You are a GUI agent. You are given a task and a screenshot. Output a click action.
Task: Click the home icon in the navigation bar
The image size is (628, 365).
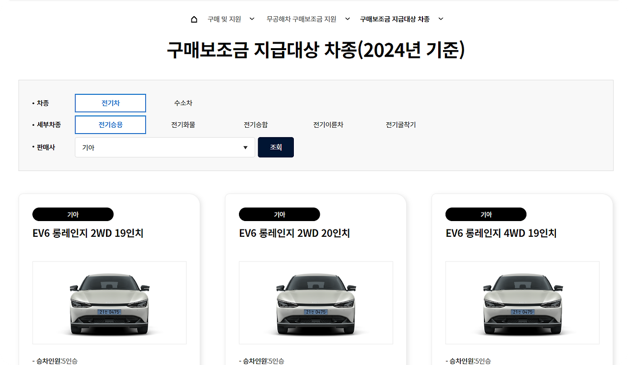(194, 19)
